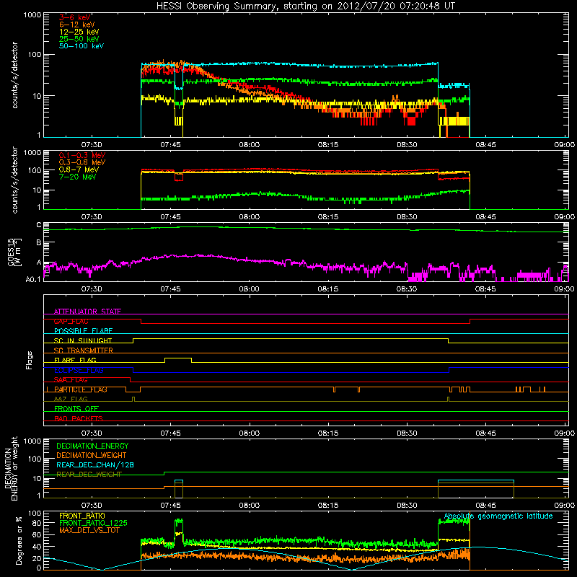Select the REAR_DEC_CHAN/128 legend label
577x577 pixels.
(x=95, y=465)
